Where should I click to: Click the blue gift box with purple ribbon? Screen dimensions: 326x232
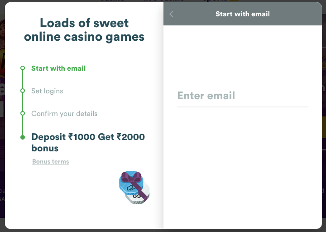coord(131,183)
